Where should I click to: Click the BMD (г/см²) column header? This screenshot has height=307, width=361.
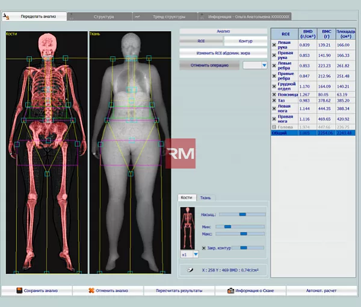coord(308,34)
